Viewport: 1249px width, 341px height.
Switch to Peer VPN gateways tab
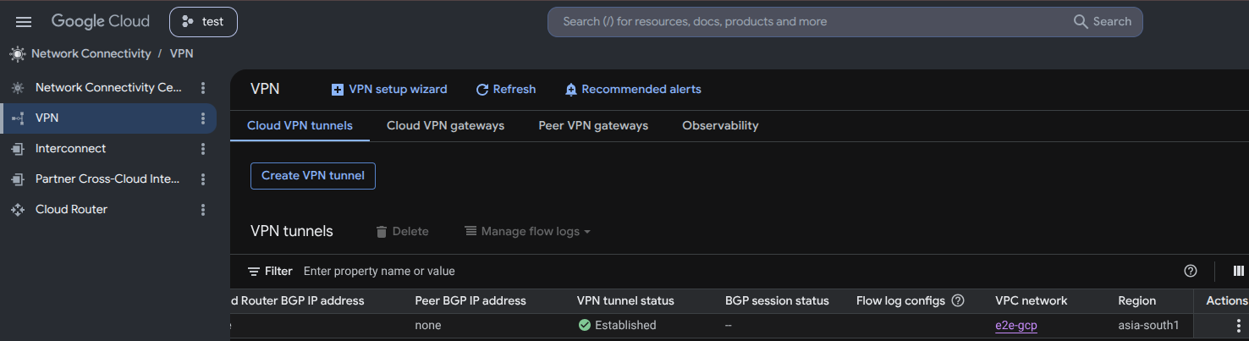click(593, 125)
